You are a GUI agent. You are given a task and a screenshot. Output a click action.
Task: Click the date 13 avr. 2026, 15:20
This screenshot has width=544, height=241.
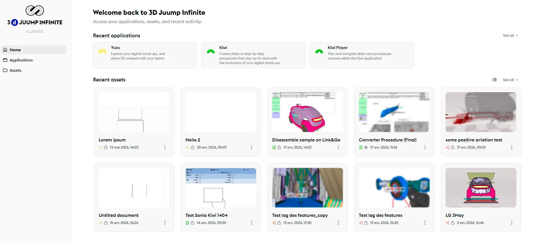click(384, 223)
